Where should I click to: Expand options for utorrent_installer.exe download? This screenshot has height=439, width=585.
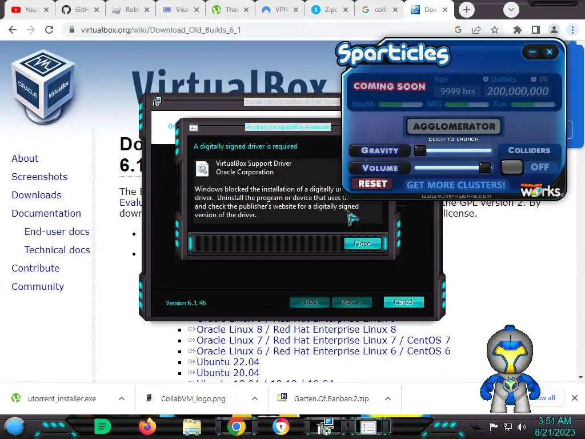click(x=122, y=398)
